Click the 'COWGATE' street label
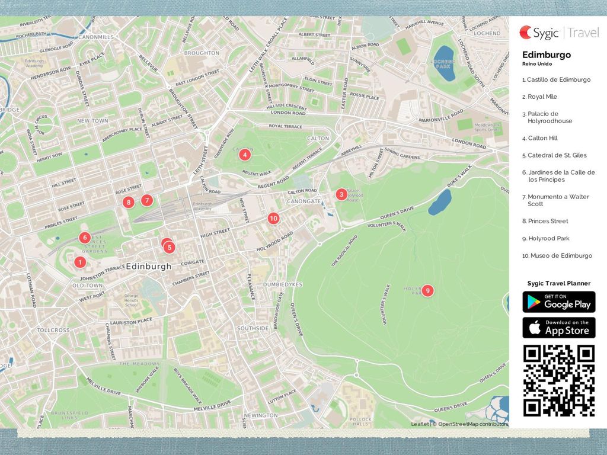 tap(193, 262)
